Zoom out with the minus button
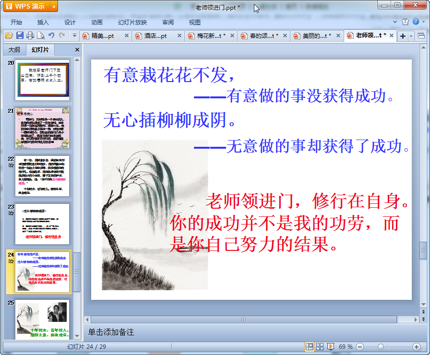 pyautogui.click(x=360, y=347)
